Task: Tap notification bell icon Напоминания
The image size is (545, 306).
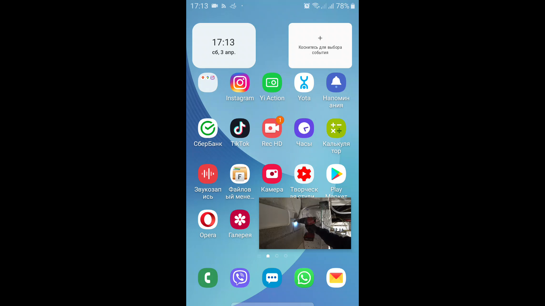Action: pos(336,82)
